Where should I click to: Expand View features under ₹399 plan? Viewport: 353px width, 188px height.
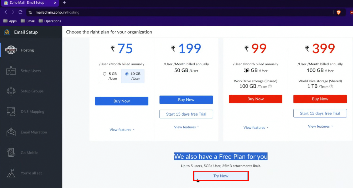click(320, 126)
